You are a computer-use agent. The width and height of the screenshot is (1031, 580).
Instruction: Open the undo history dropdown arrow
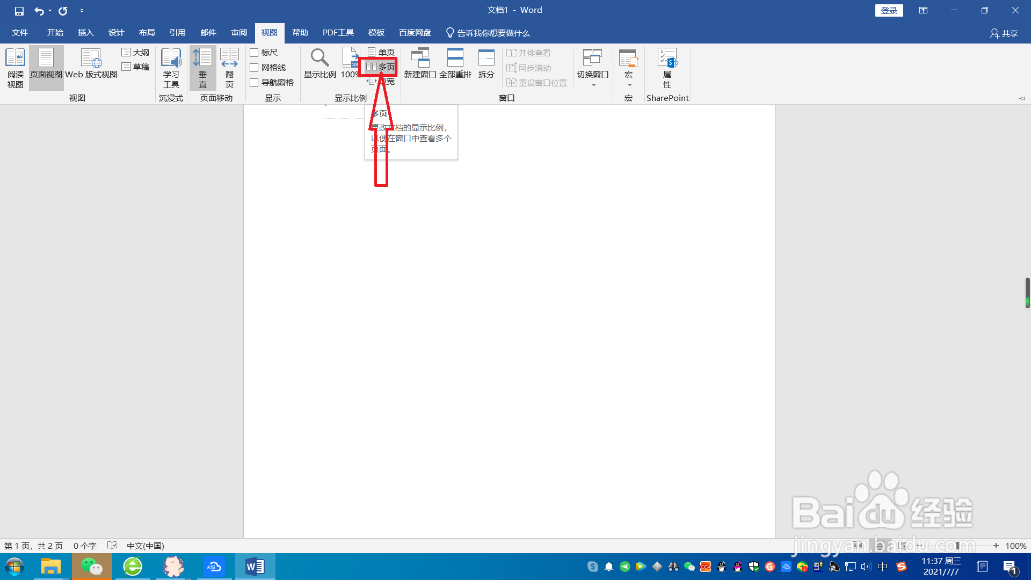[x=50, y=11]
